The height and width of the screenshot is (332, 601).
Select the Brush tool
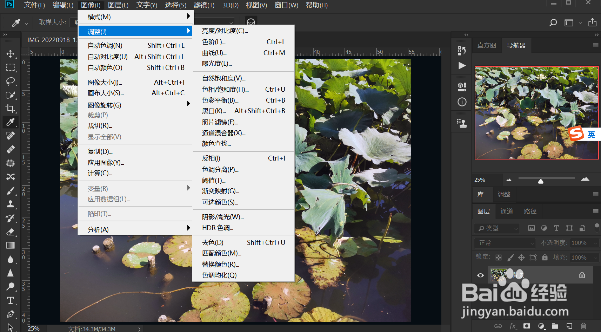(10, 191)
